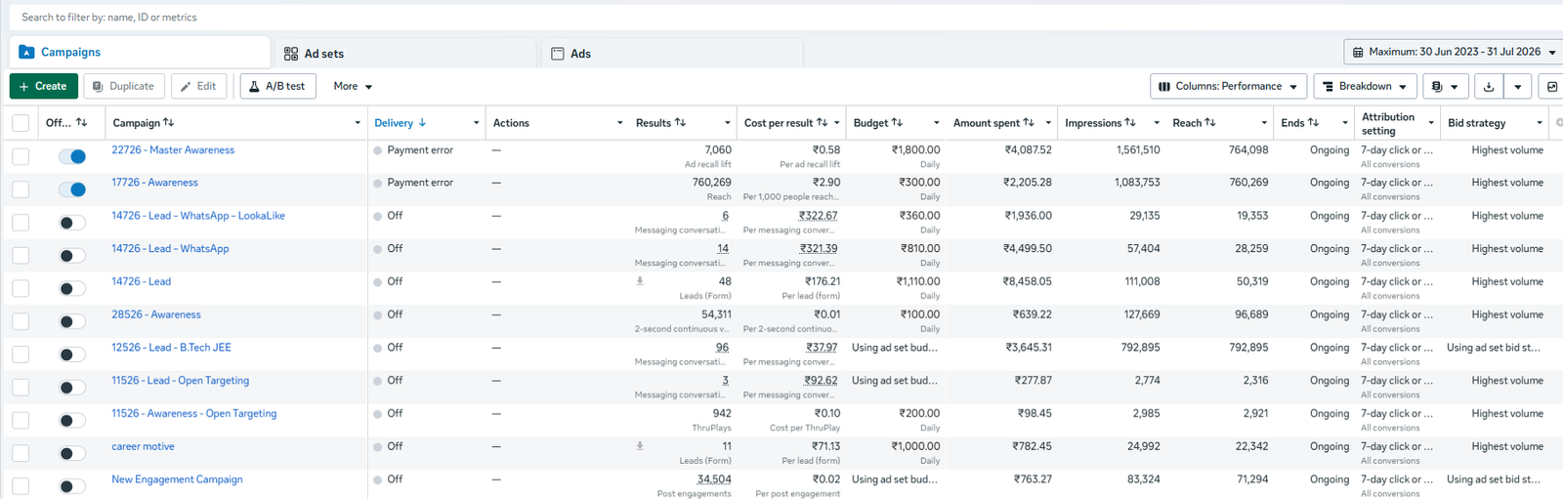The height and width of the screenshot is (499, 1563).
Task: Tick checkbox for 11526 - Lead - Open Targeting
Action: pos(21,388)
